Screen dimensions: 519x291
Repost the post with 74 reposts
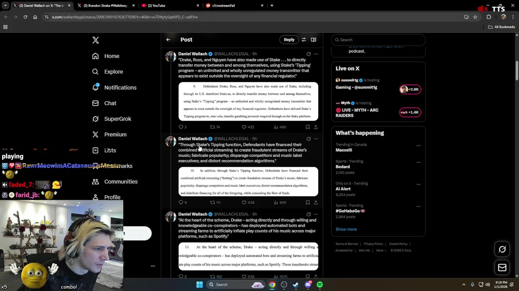click(x=215, y=127)
